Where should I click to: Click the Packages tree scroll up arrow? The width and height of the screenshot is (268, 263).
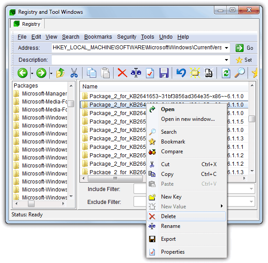click(x=71, y=86)
